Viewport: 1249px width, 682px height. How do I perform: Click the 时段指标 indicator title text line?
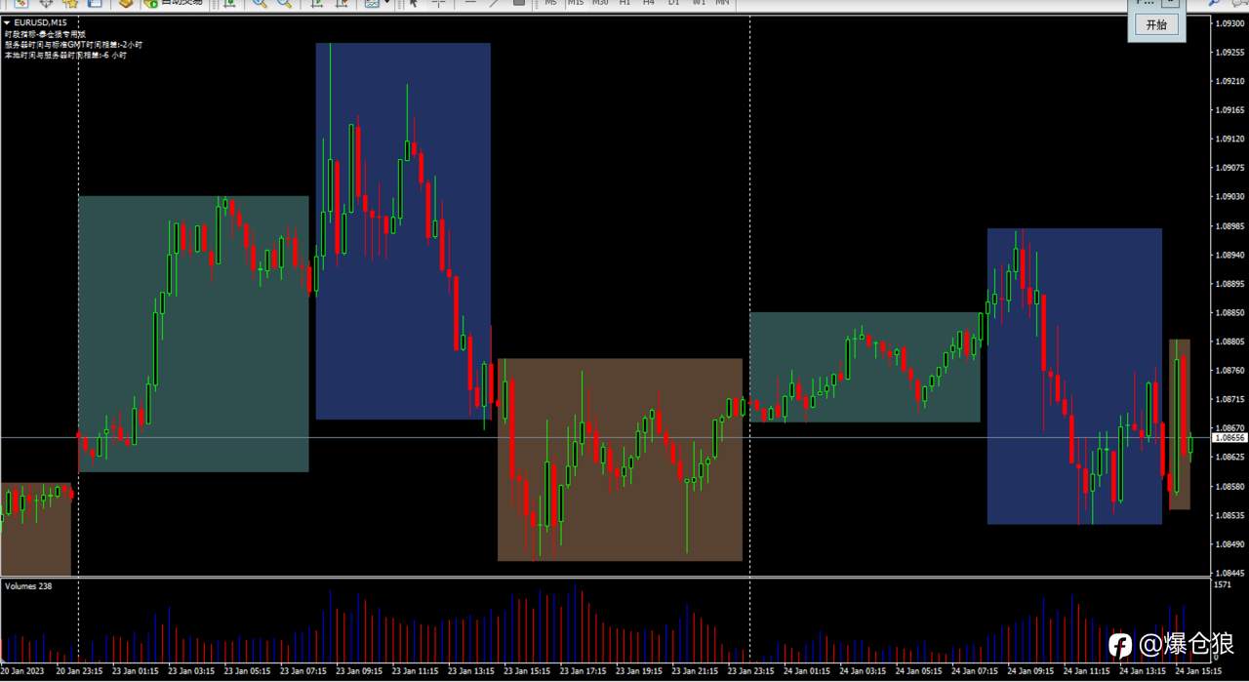pyautogui.click(x=44, y=33)
